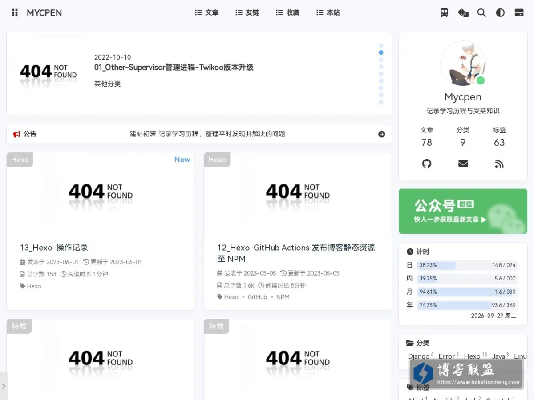The height and width of the screenshot is (400, 534).
Task: Select 其他分类 category in carousel
Action: tap(107, 84)
